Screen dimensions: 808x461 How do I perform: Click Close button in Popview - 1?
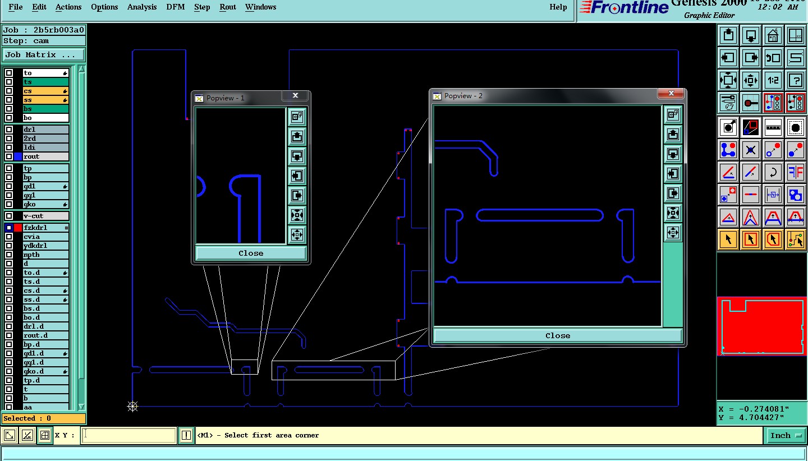[251, 253]
